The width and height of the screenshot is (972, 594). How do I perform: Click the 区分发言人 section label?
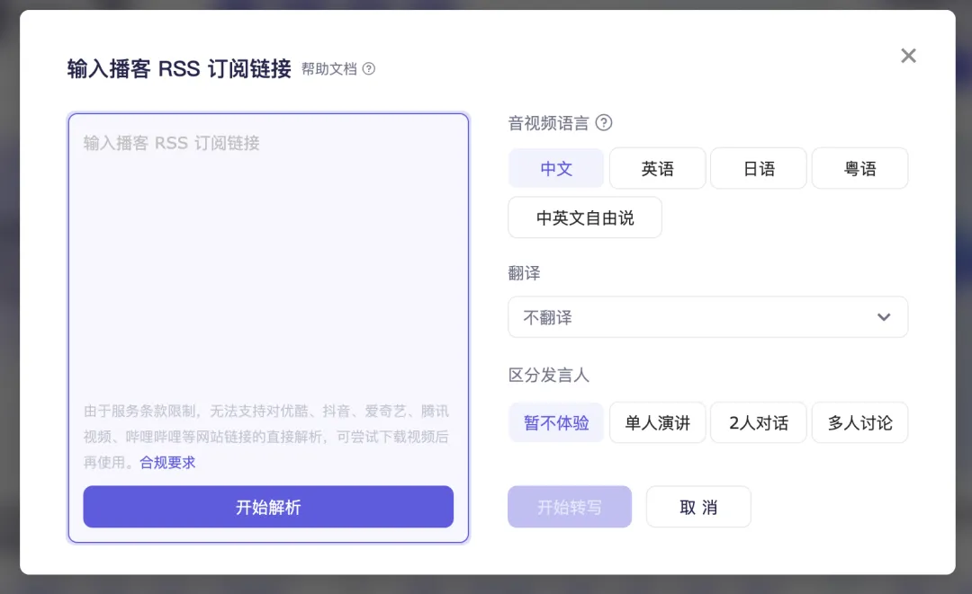pos(549,375)
